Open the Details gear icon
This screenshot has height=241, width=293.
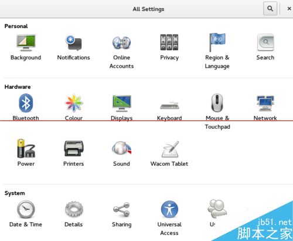pos(74,209)
